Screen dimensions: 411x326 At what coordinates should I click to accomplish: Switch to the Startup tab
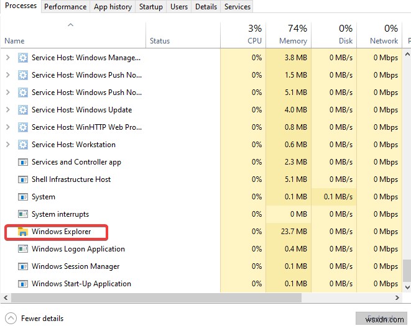(150, 7)
